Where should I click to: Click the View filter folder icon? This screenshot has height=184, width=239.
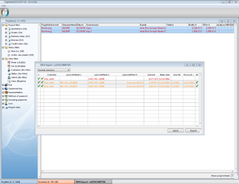point(6,59)
